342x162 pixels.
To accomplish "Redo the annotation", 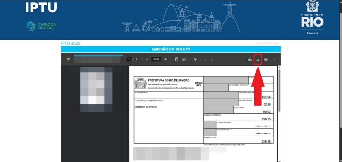I will (212, 59).
